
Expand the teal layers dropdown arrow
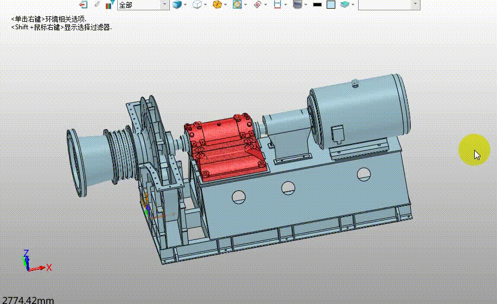tap(353, 4)
